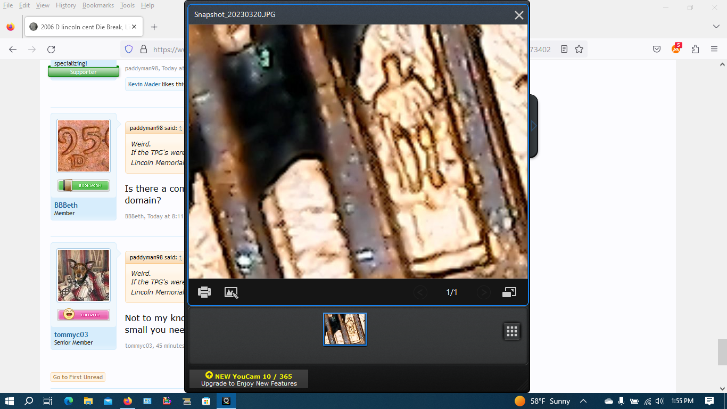Viewport: 727px width, 409px height.
Task: Open the History menu
Action: click(65, 5)
